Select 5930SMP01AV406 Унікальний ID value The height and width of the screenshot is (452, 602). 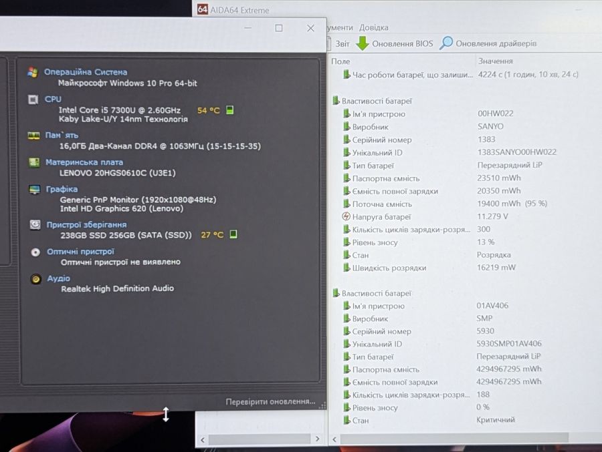tap(509, 343)
